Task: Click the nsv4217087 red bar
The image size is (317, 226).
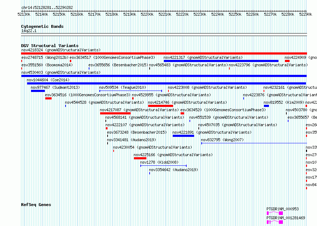Action: point(115,113)
